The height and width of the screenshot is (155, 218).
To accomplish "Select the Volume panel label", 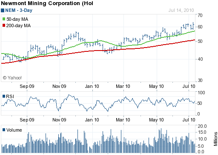I will [14, 130].
